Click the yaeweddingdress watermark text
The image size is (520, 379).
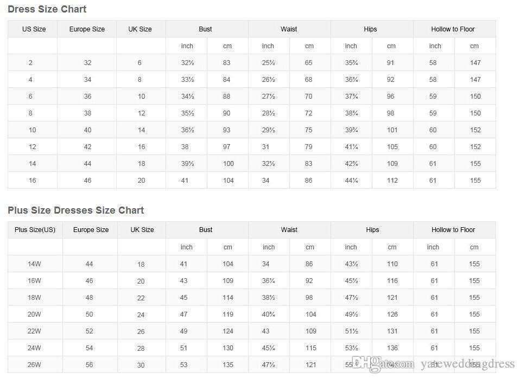(x=467, y=364)
